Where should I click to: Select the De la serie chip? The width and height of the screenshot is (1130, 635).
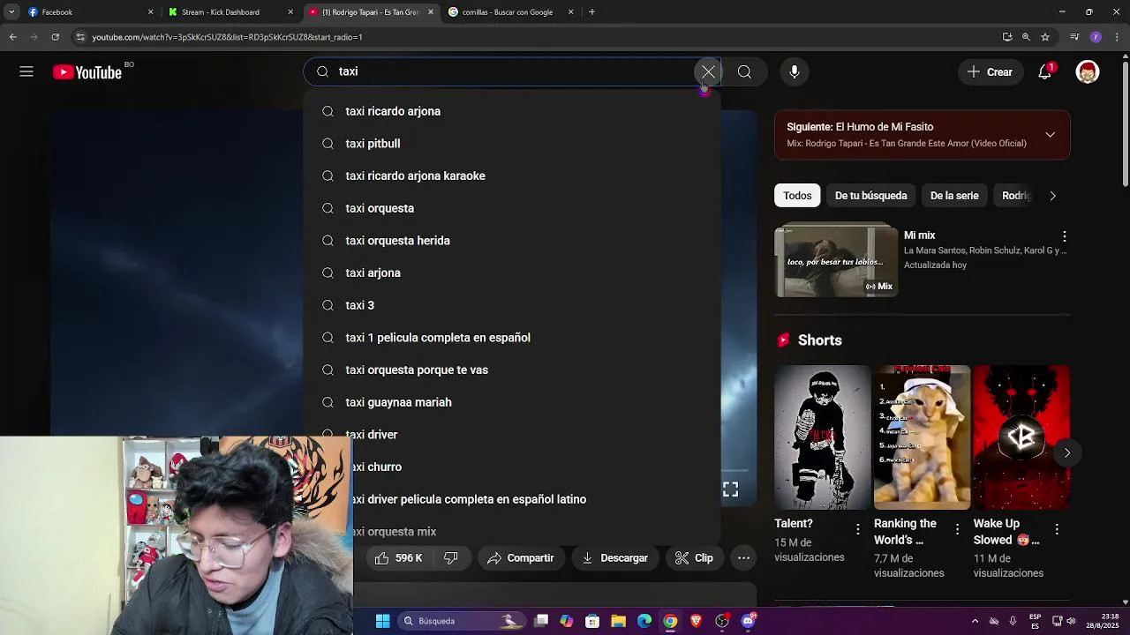[x=954, y=196]
